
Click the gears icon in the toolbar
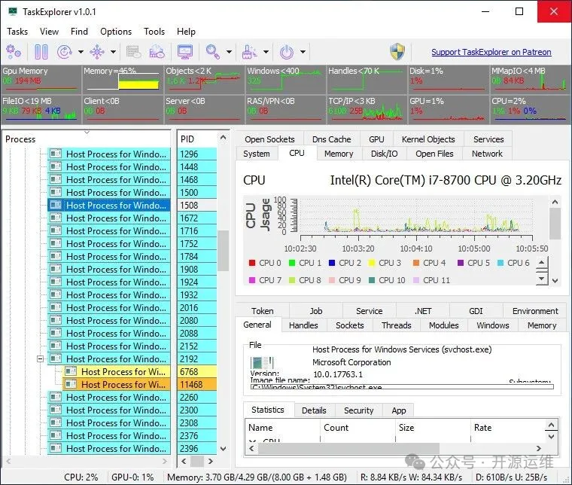14,52
